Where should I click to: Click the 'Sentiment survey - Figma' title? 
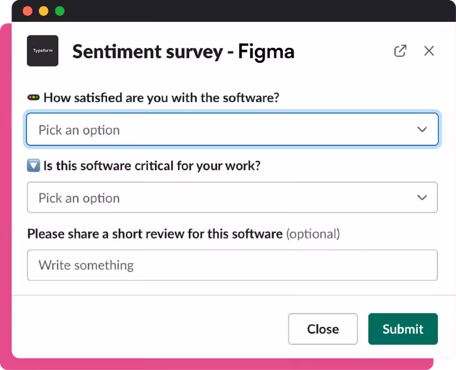pyautogui.click(x=184, y=51)
